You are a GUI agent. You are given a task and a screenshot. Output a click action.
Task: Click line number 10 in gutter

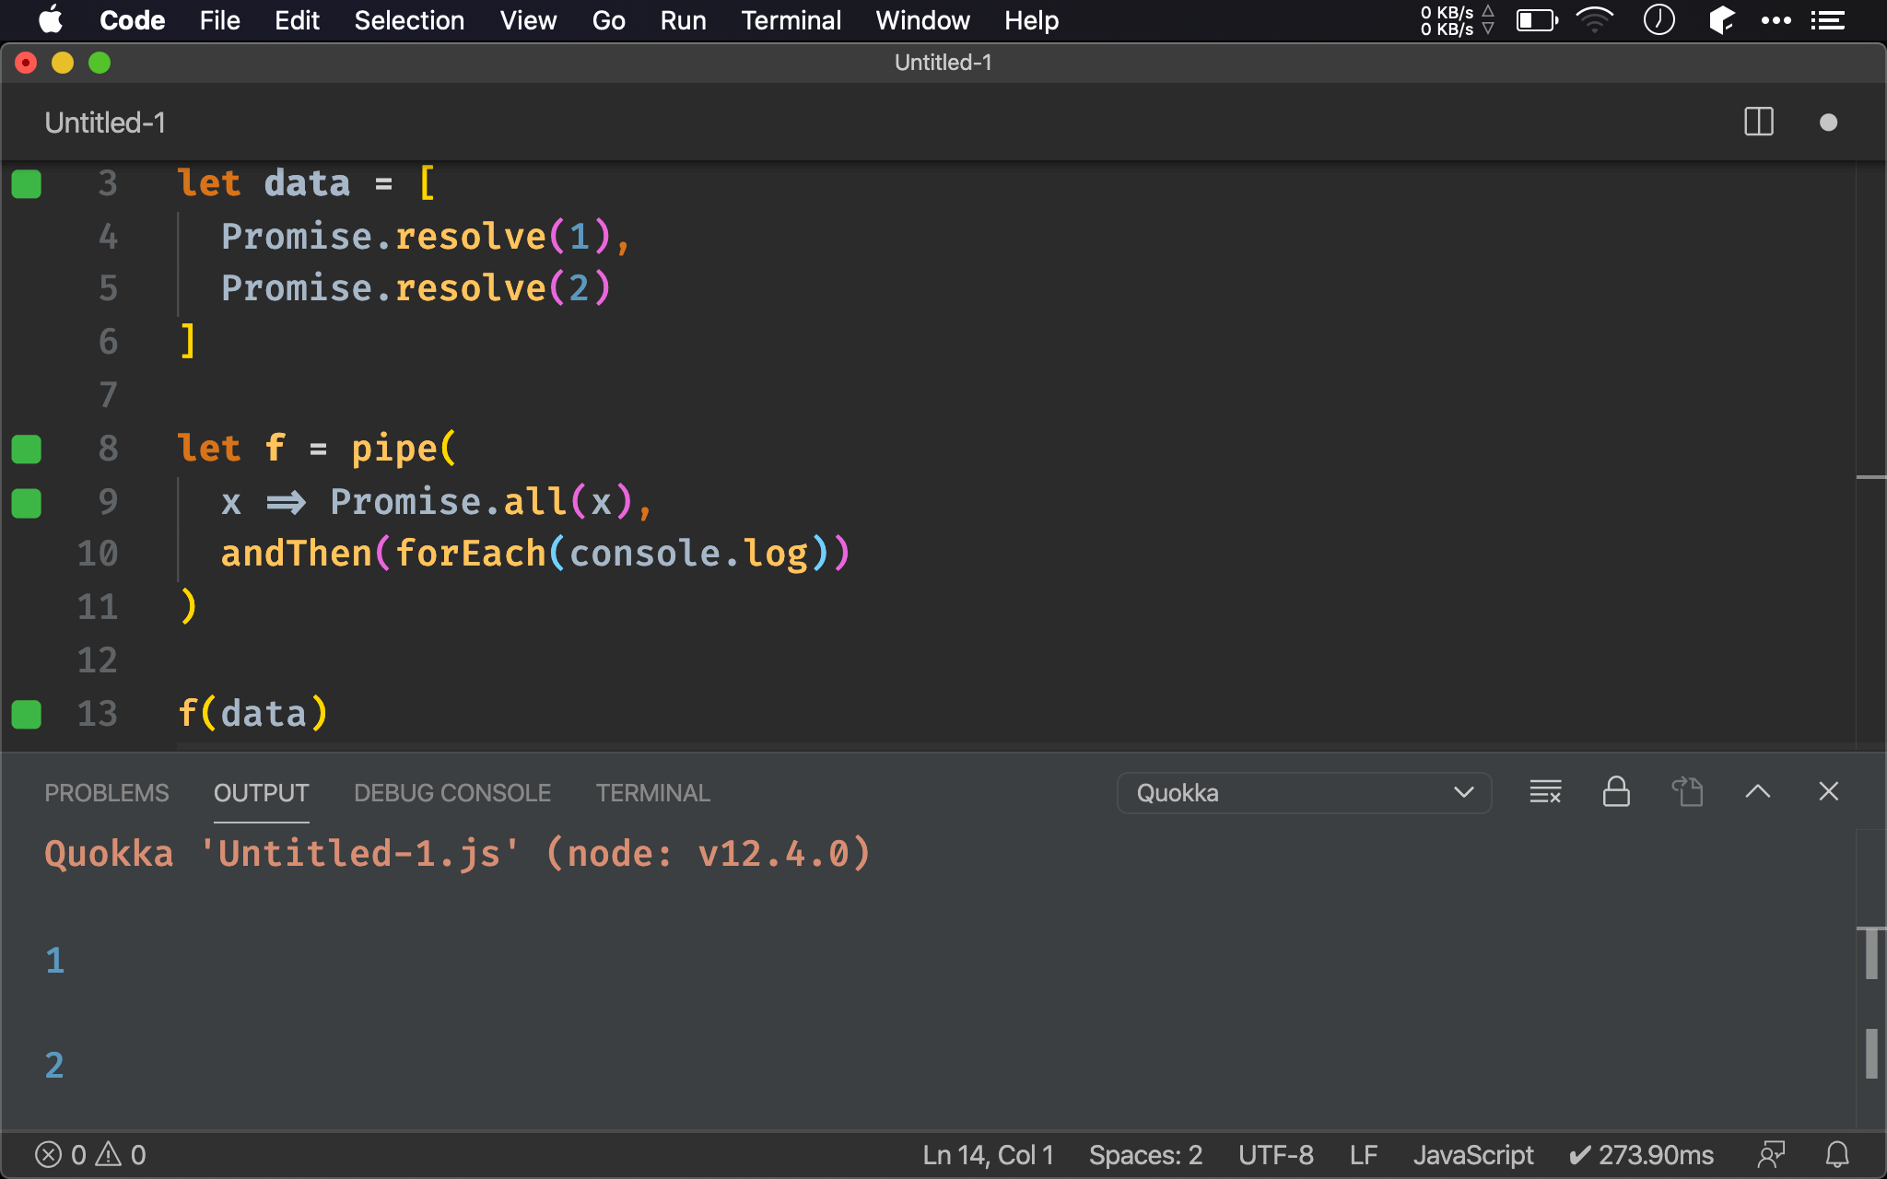98,554
